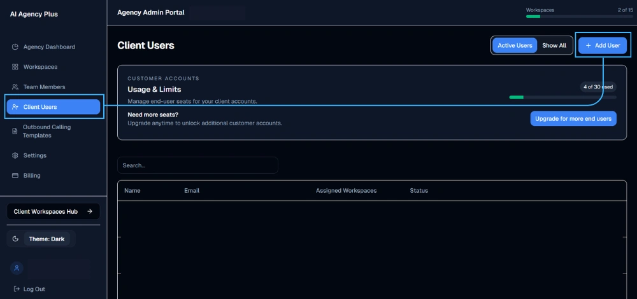Click the Usage & Limits heading
Viewport: 637px width, 299px height.
(x=154, y=89)
